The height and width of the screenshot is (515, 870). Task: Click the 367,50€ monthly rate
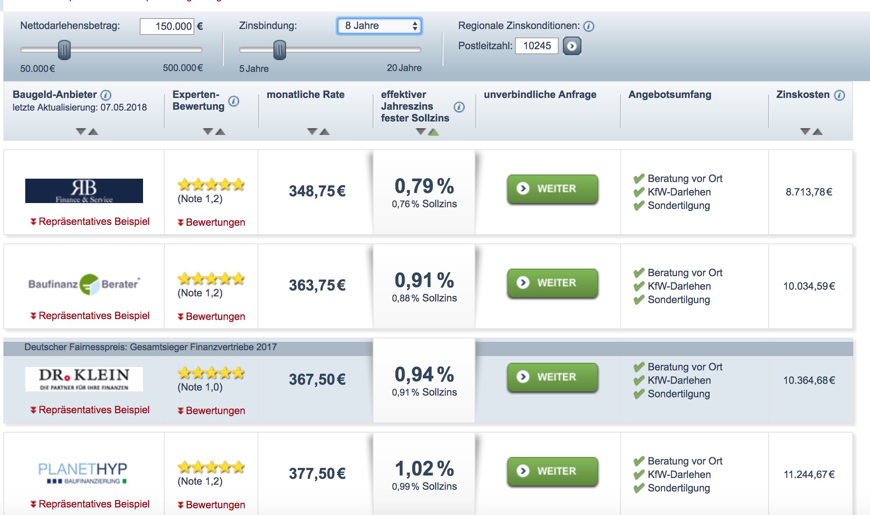[317, 380]
